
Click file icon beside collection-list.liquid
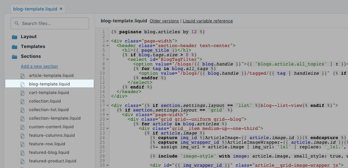[22, 110]
